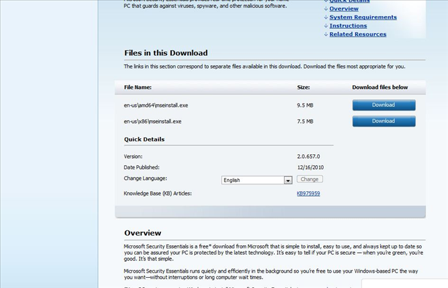
Task: Click the Size column header
Action: pyautogui.click(x=303, y=87)
